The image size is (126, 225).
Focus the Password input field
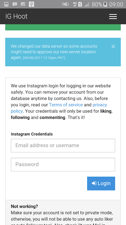(63, 165)
